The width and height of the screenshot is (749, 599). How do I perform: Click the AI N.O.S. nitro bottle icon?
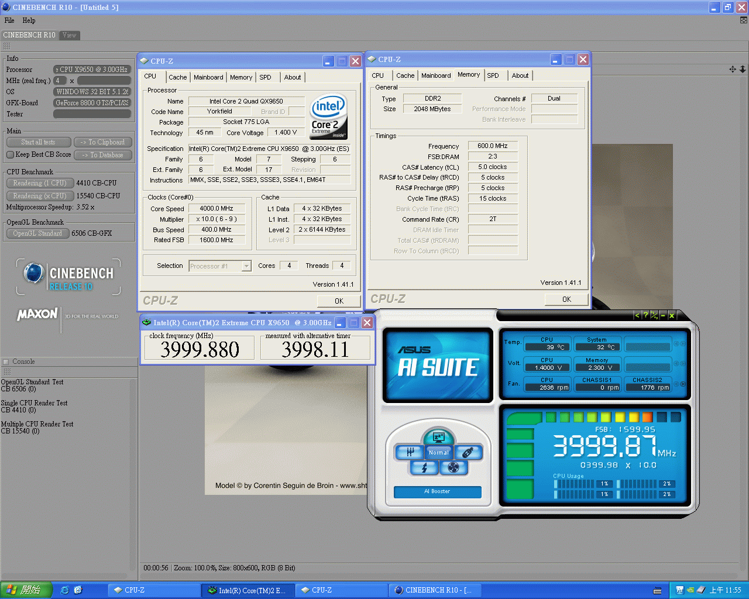click(x=468, y=452)
